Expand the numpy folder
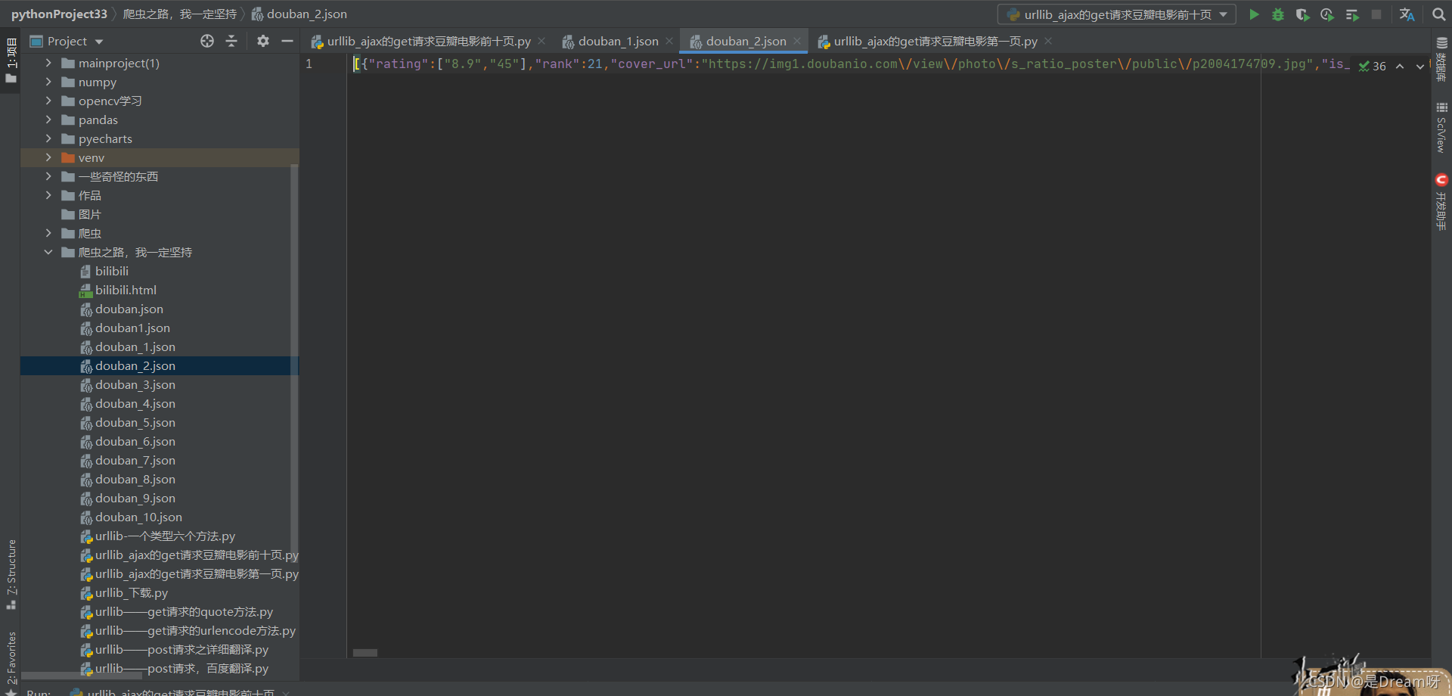The image size is (1452, 696). click(x=48, y=82)
